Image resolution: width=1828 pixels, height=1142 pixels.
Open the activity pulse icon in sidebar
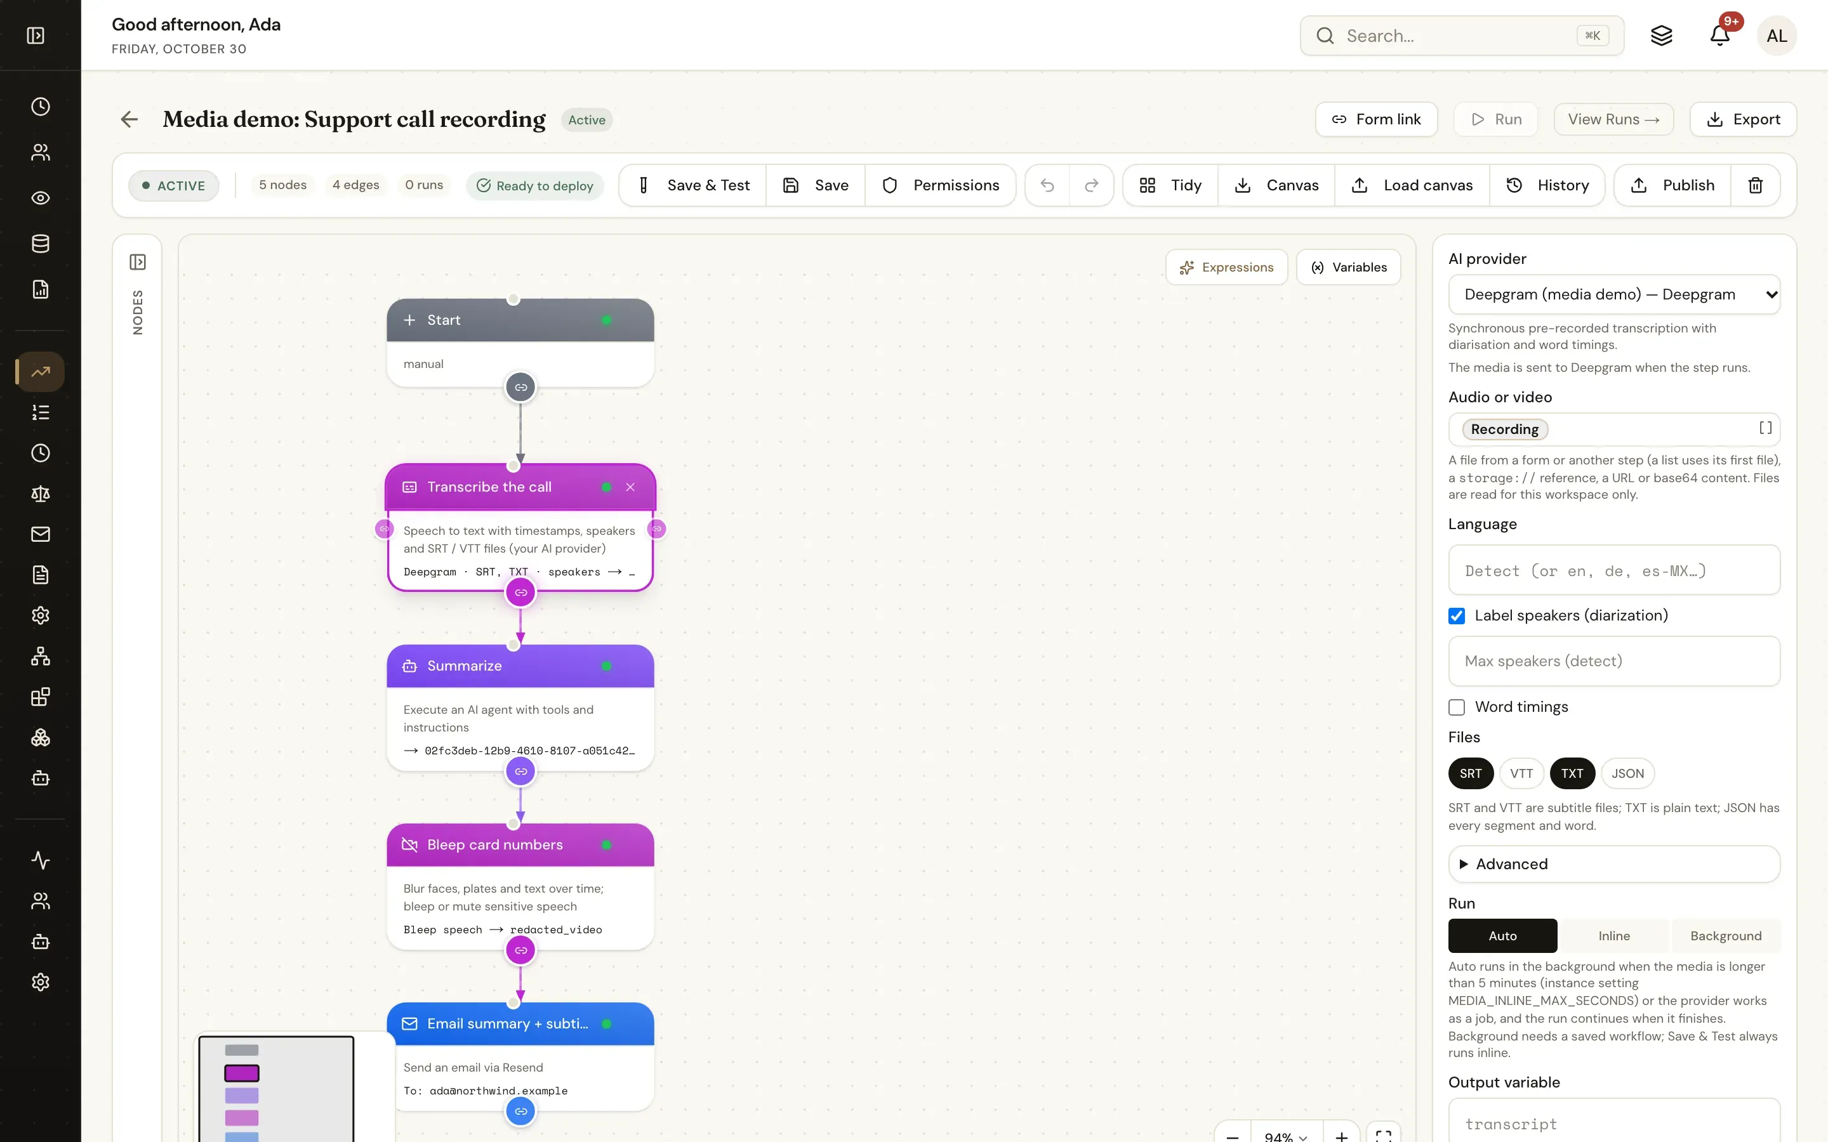tap(41, 860)
